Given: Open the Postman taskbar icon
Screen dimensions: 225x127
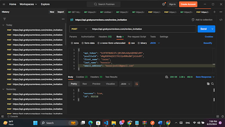Looking at the screenshot, I should (153, 123).
